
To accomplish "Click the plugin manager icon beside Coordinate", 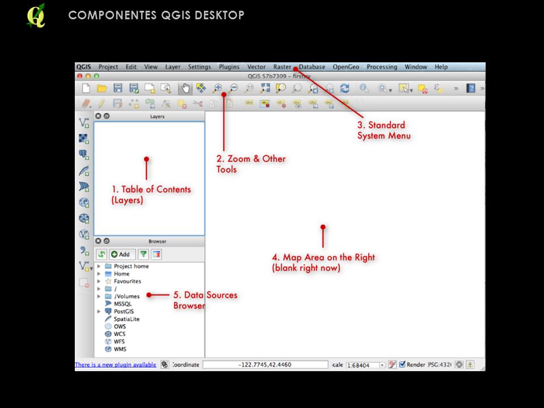I will pos(165,364).
